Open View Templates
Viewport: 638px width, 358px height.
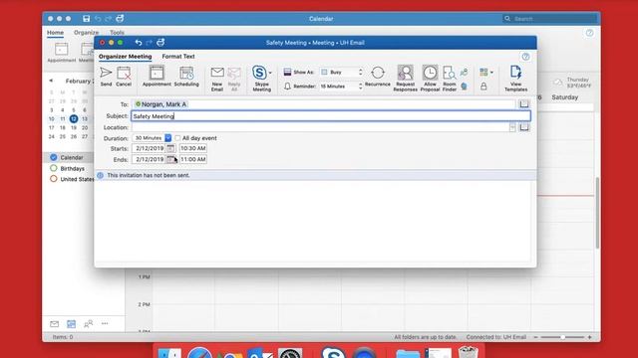click(x=516, y=79)
